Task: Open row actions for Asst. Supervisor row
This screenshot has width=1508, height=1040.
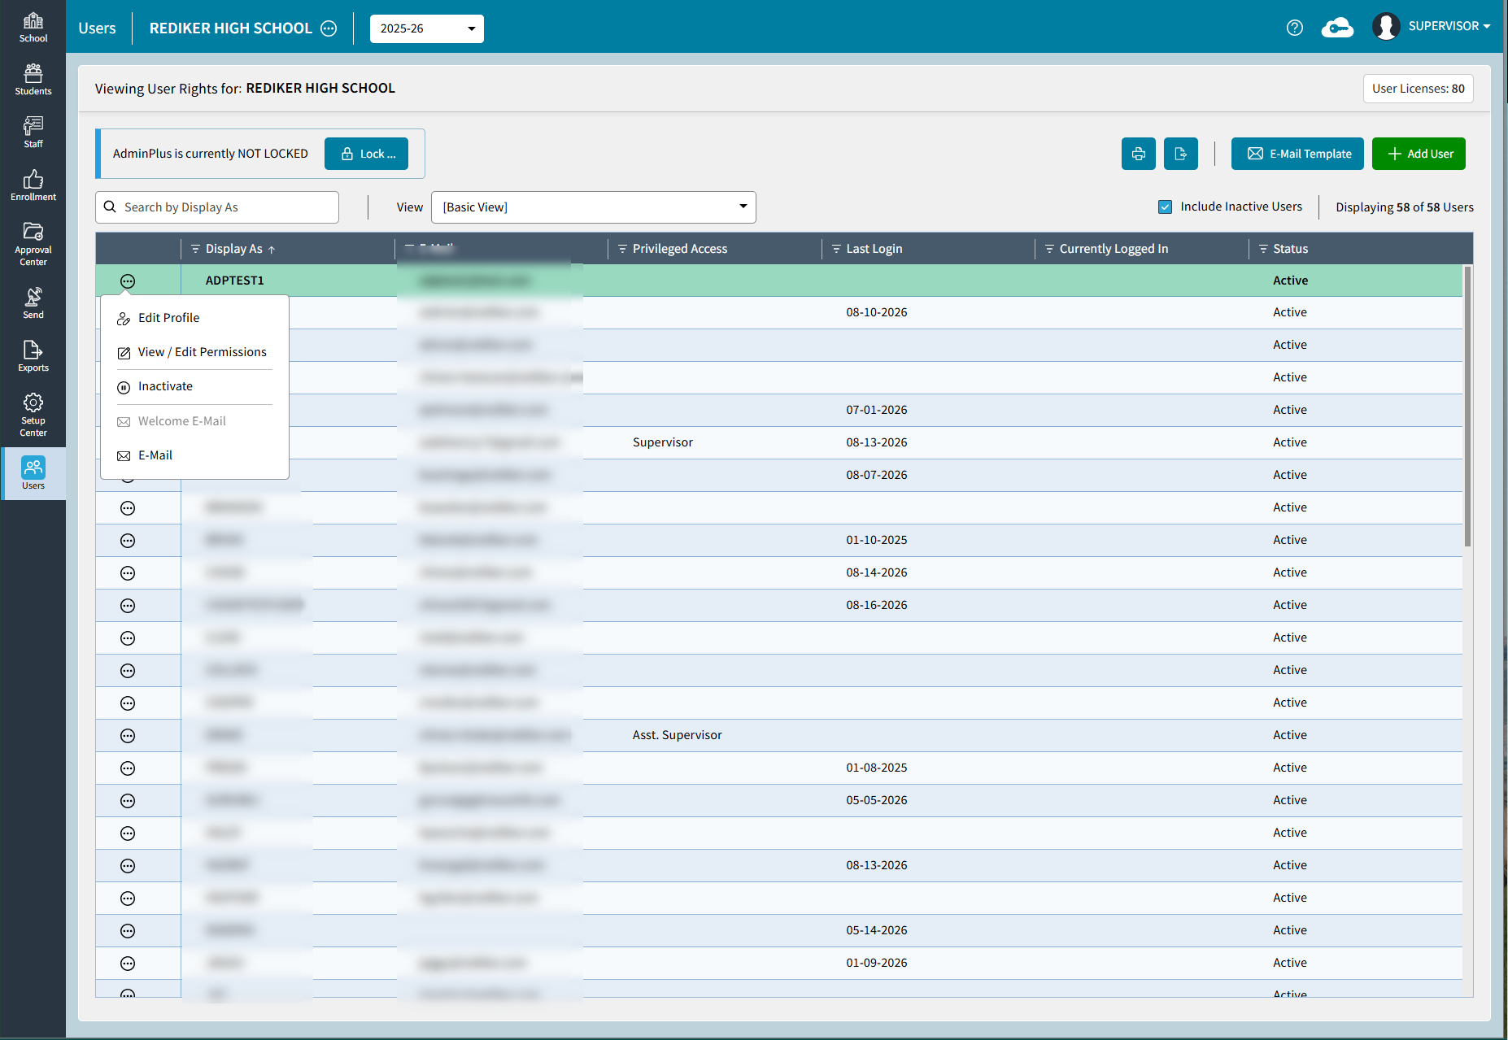Action: pyautogui.click(x=128, y=736)
